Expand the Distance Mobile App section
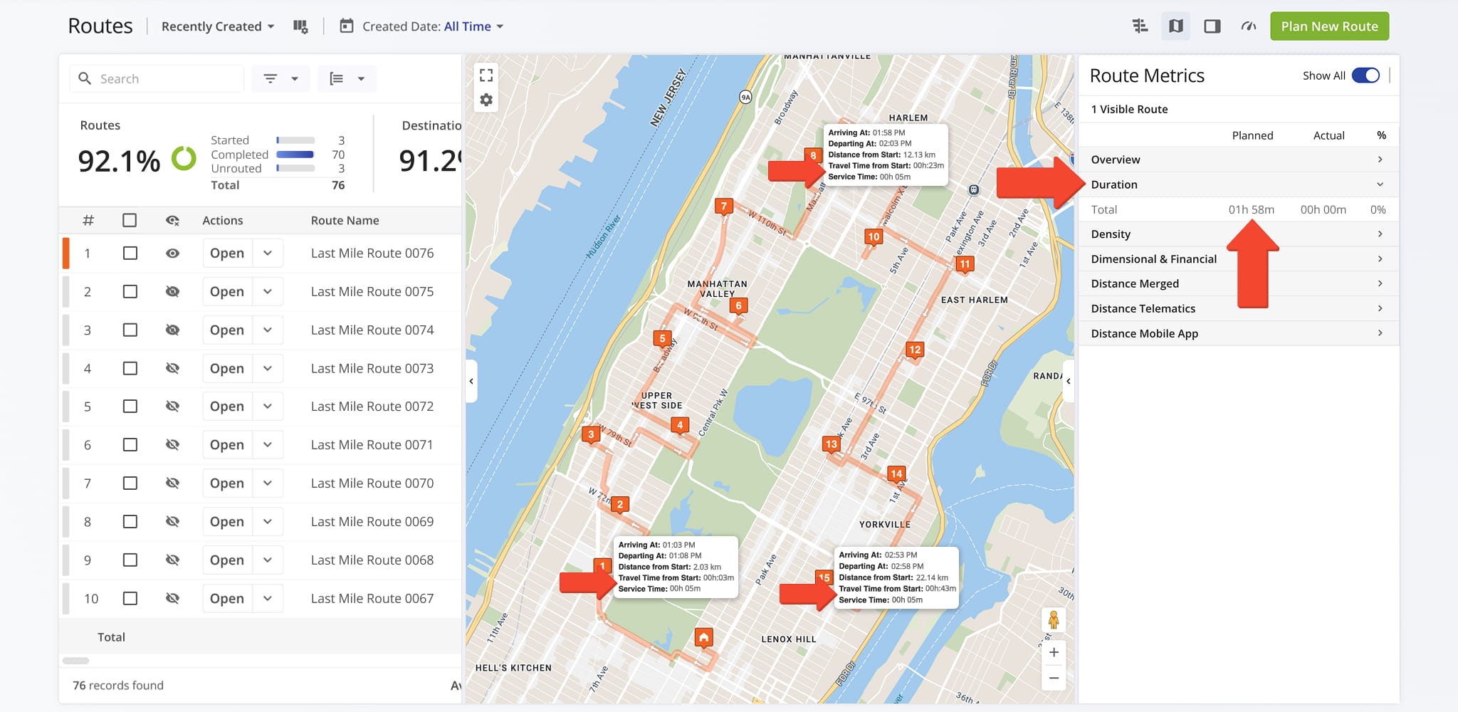 click(x=1239, y=333)
